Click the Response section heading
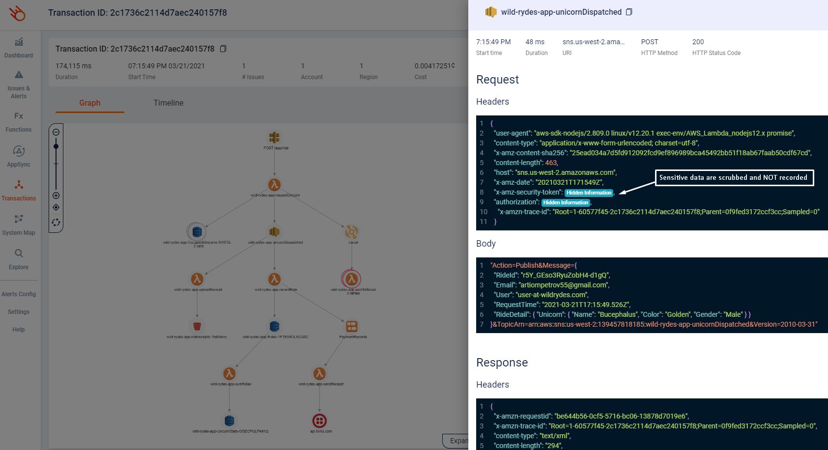Screen dimensions: 828x450 click(502, 363)
